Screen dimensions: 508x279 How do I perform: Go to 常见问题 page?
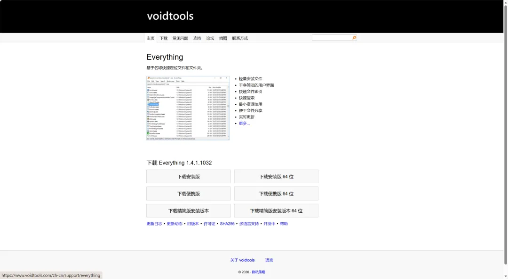(181, 38)
